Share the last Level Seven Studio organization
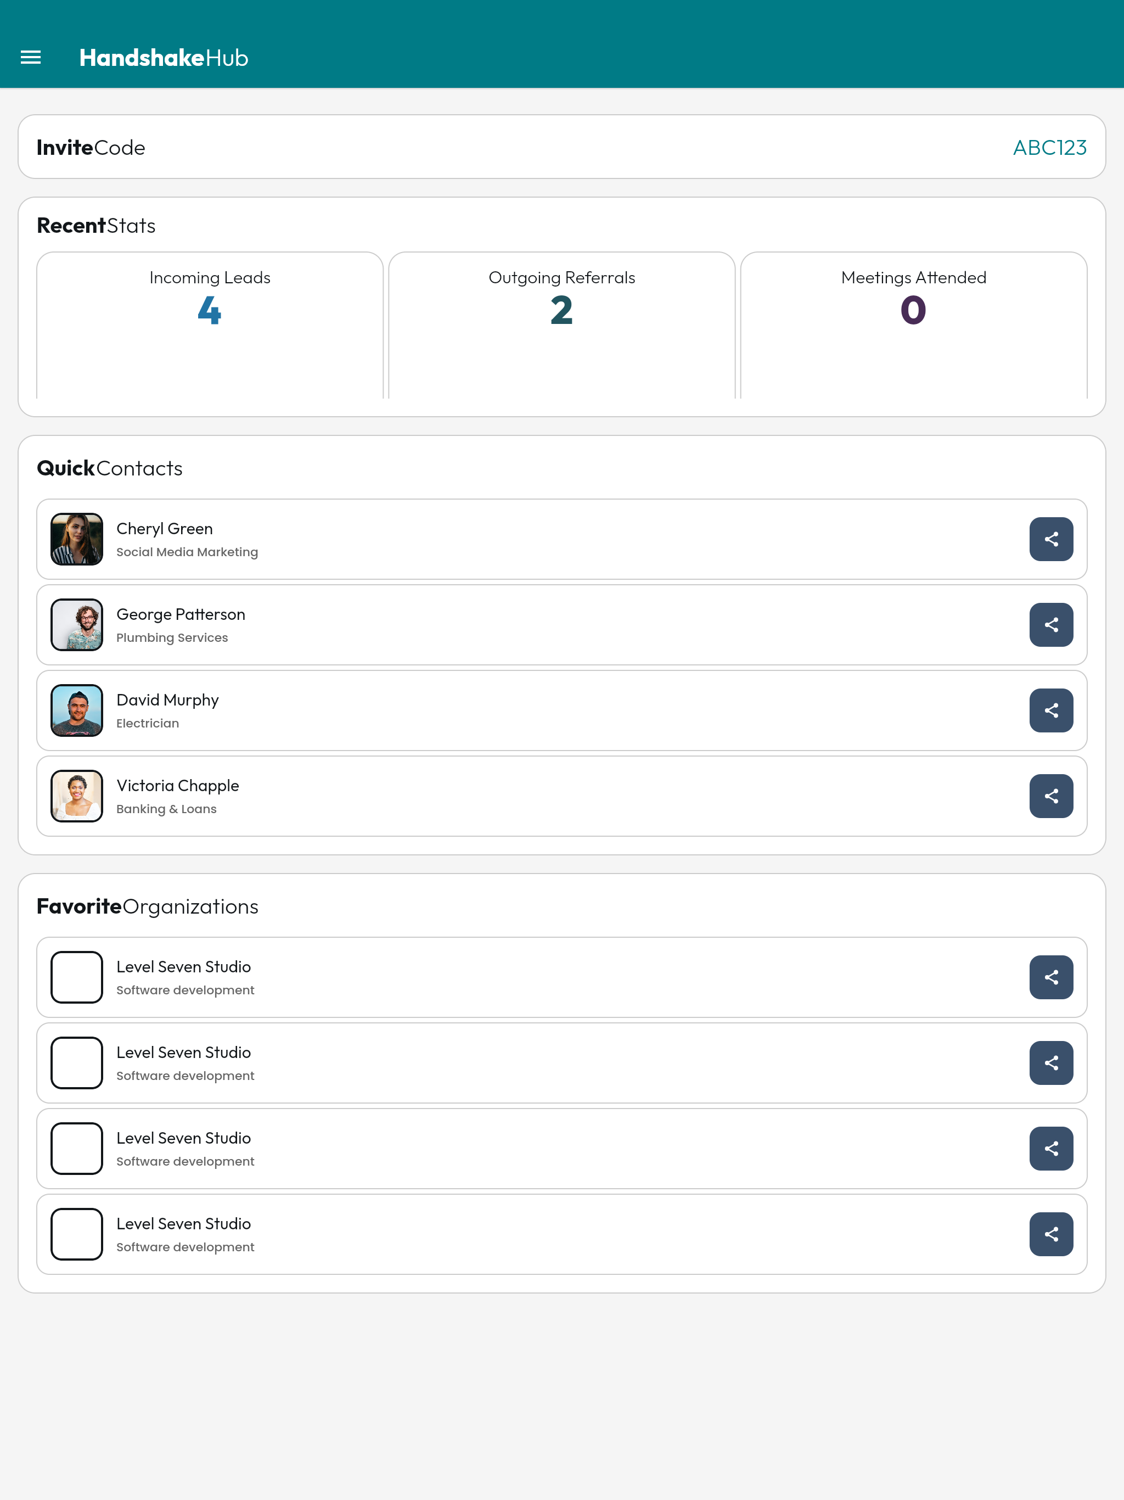This screenshot has width=1124, height=1500. (1051, 1234)
